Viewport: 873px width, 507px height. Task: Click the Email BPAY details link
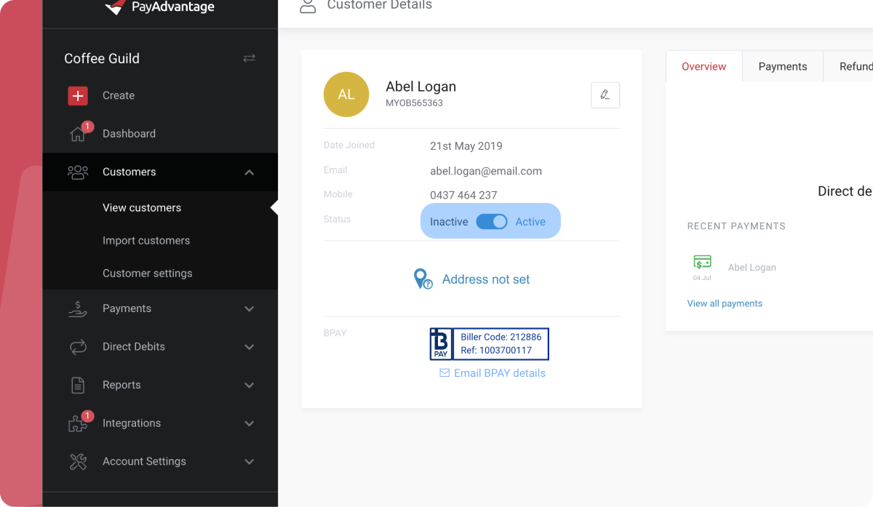(x=500, y=373)
